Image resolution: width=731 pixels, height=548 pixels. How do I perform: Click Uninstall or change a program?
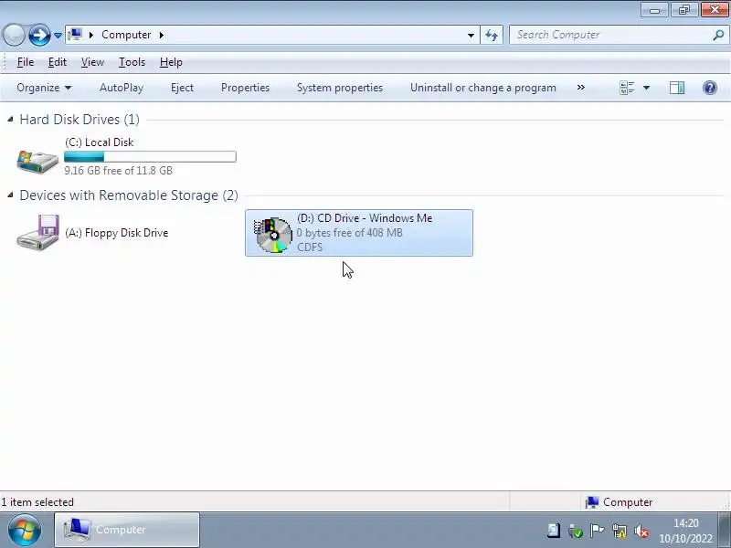[483, 88]
